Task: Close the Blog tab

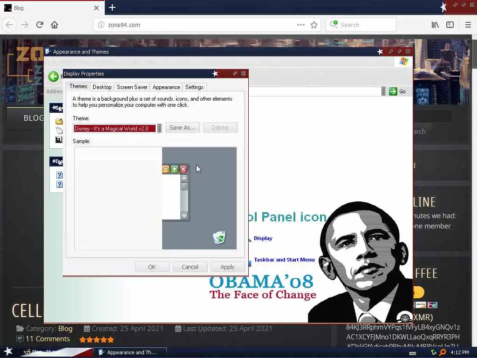Action: tap(96, 8)
